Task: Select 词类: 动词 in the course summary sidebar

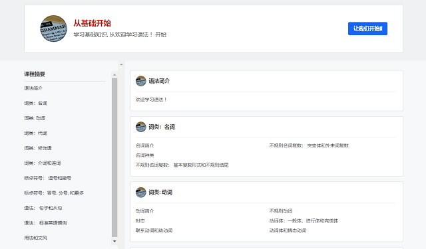Action: (x=35, y=118)
